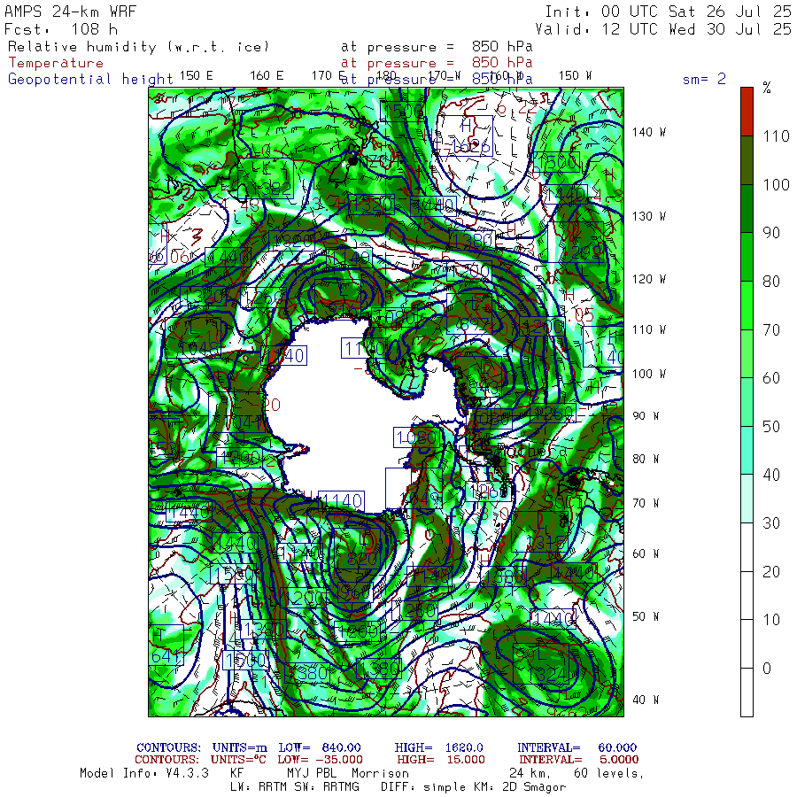
Task: Click the red "LOW= -35.000" contour text
Action: coord(321,760)
